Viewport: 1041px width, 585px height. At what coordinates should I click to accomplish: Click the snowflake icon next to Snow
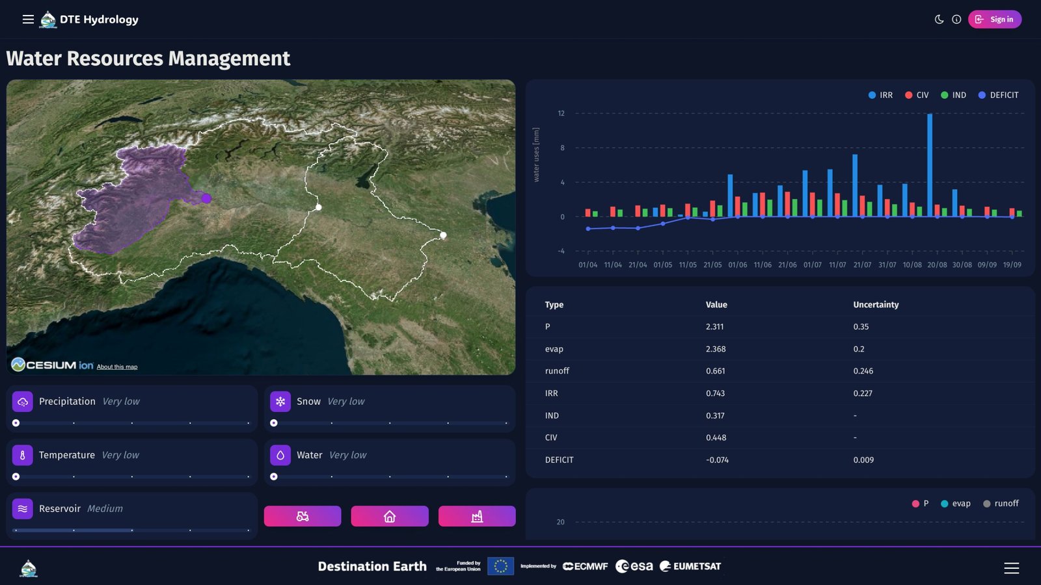(279, 401)
